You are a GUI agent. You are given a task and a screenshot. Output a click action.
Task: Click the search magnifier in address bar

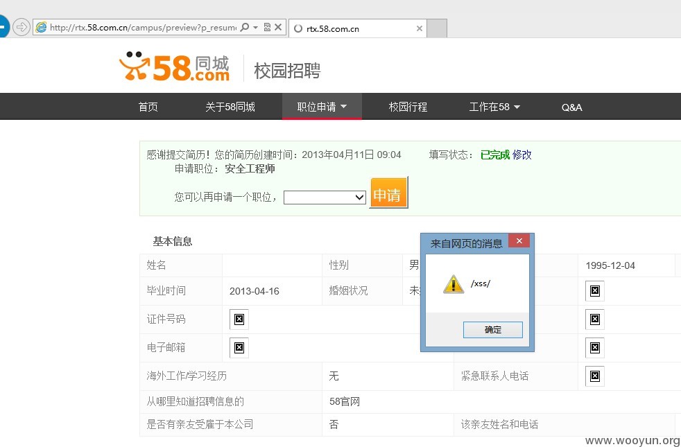[x=245, y=27]
